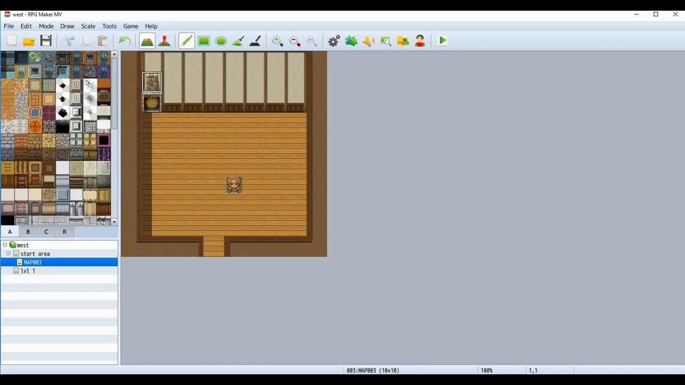Open the Tools menu
The height and width of the screenshot is (385, 685).
tap(109, 26)
